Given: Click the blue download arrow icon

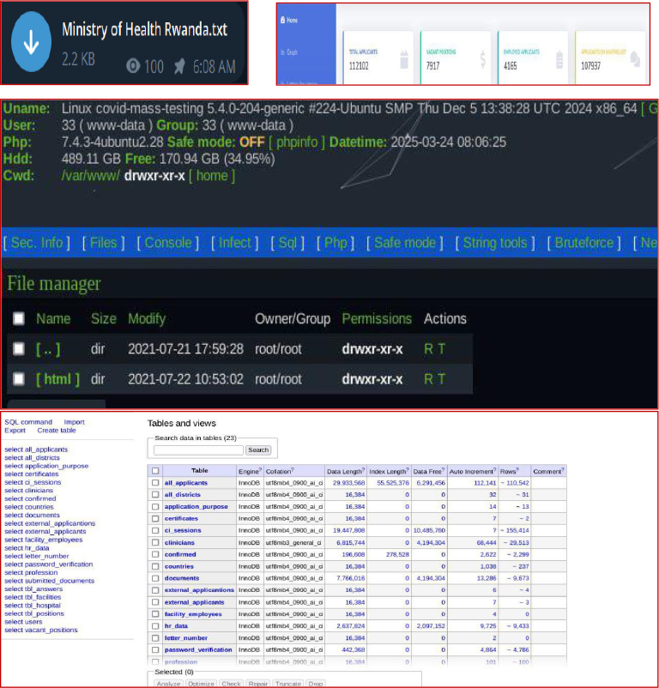Looking at the screenshot, I should tap(32, 45).
